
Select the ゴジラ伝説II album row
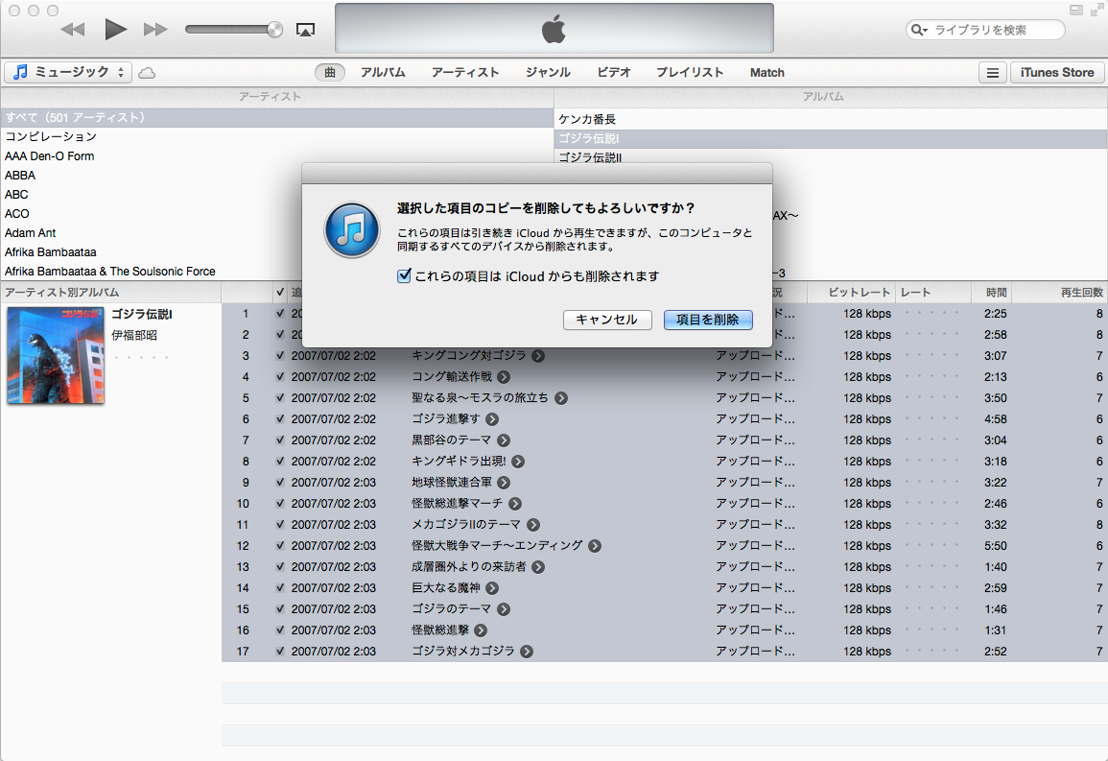(831, 156)
